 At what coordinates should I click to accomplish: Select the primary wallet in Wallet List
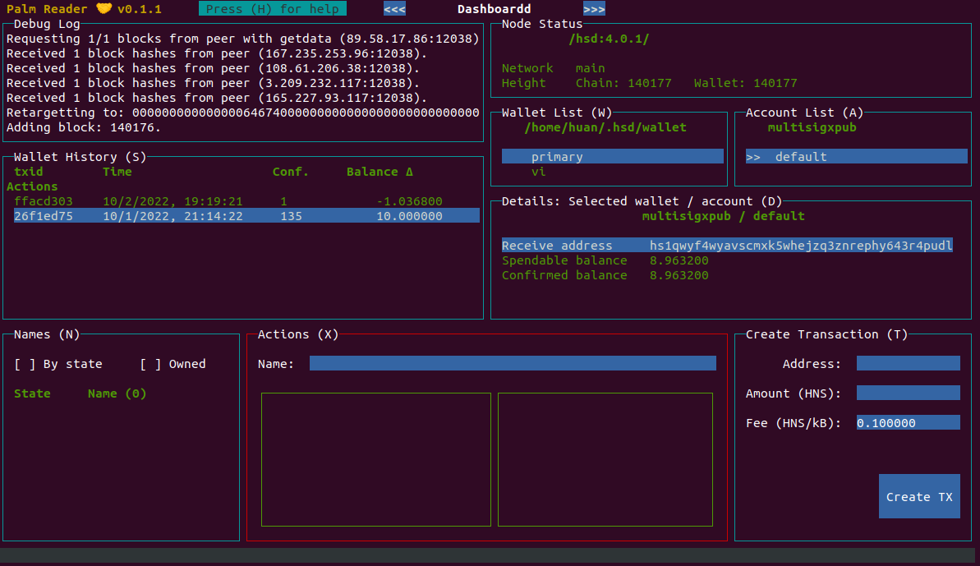click(613, 156)
